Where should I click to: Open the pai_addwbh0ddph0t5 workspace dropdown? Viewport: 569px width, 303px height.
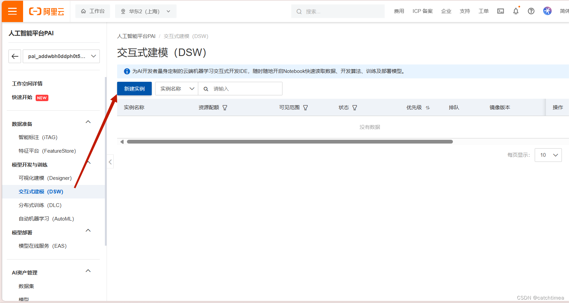click(61, 56)
